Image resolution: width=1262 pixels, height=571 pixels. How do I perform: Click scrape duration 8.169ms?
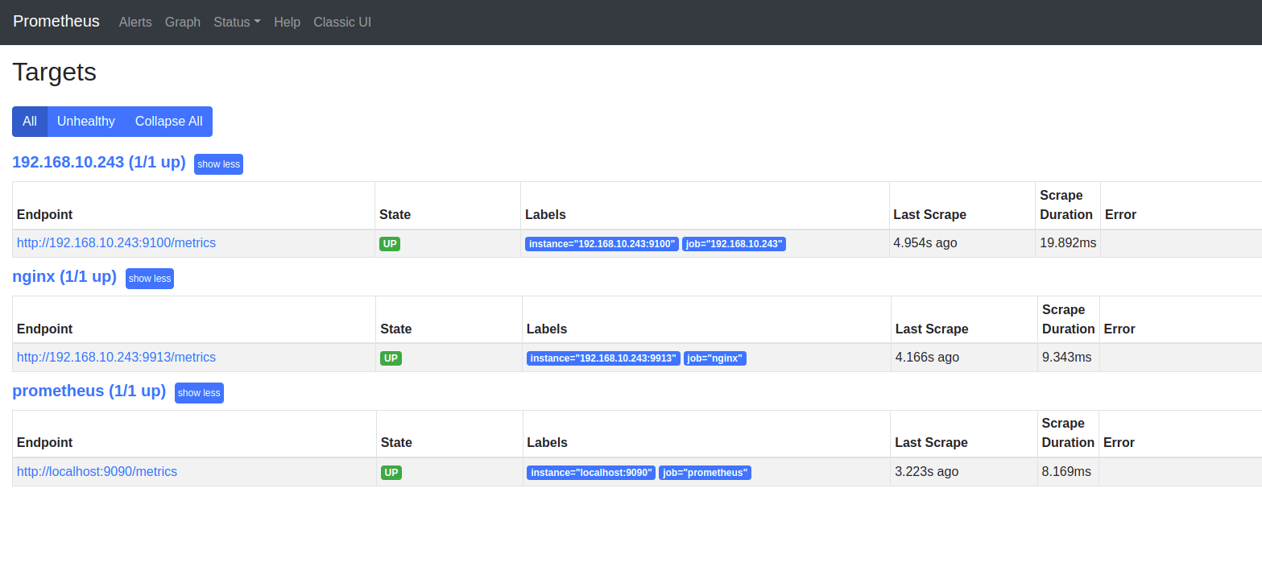click(x=1066, y=471)
